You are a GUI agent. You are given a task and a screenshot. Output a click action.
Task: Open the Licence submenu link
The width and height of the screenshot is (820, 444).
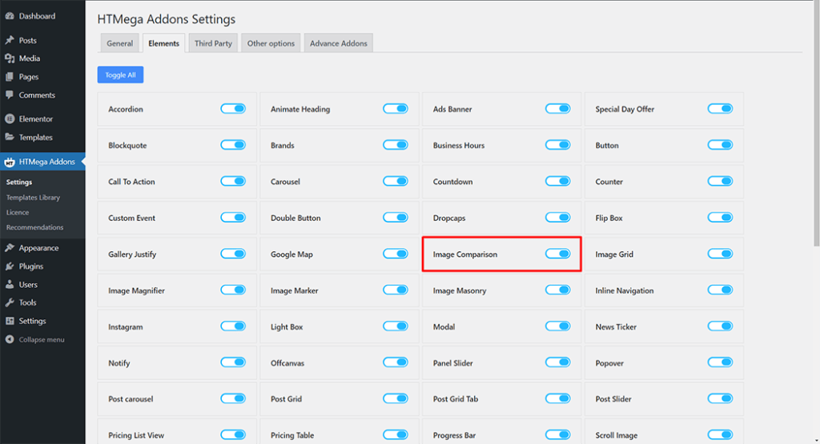point(18,213)
